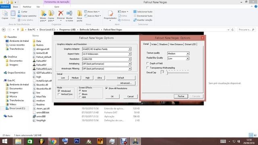Apply the Medium detail preset
The height and width of the screenshot is (145, 258).
[x=75, y=78]
